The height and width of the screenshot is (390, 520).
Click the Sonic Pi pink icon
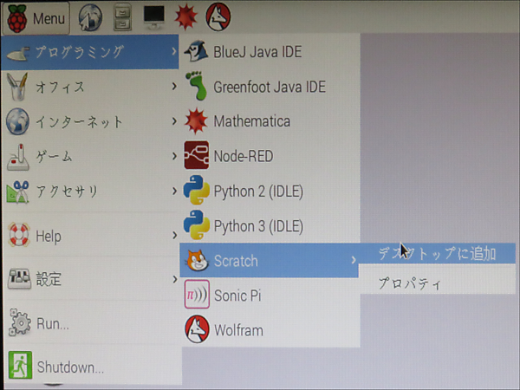pyautogui.click(x=197, y=295)
